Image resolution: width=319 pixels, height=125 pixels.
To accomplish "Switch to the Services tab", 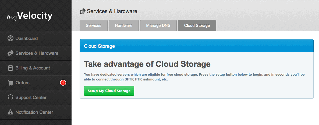I will 94,25.
